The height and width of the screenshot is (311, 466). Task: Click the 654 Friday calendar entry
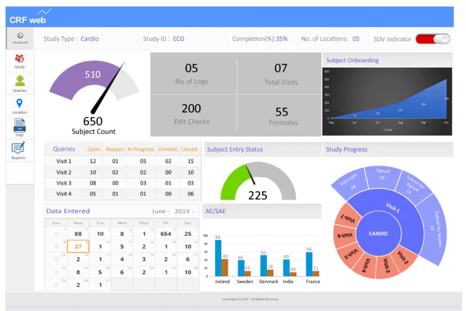166,233
